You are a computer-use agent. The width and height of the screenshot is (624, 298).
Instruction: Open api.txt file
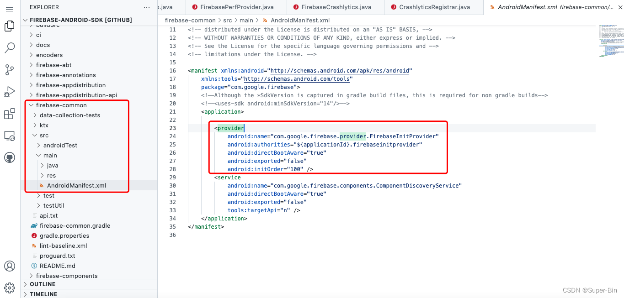(x=89, y=215)
